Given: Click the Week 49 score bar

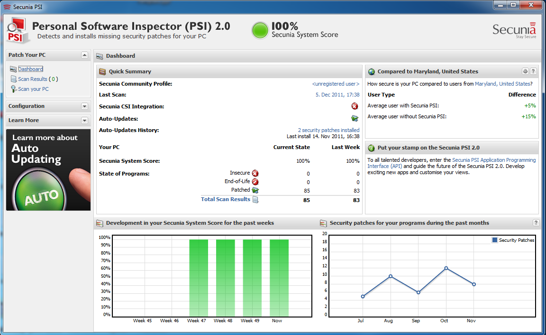Looking at the screenshot, I should [252, 278].
